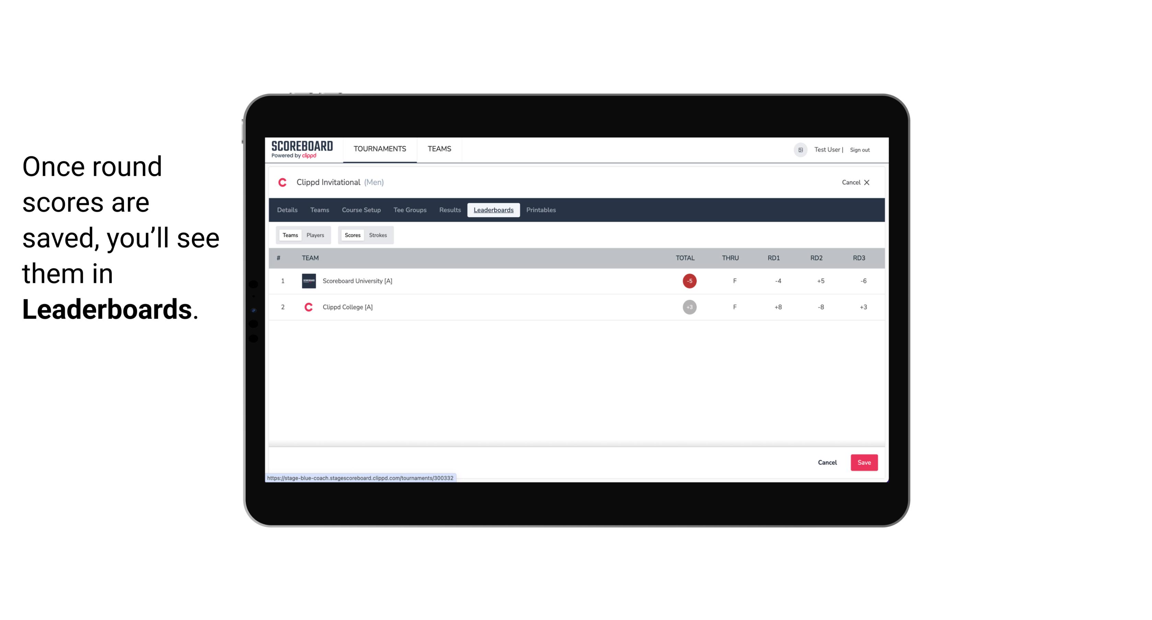Click the Save button
1152x620 pixels.
[x=863, y=462]
